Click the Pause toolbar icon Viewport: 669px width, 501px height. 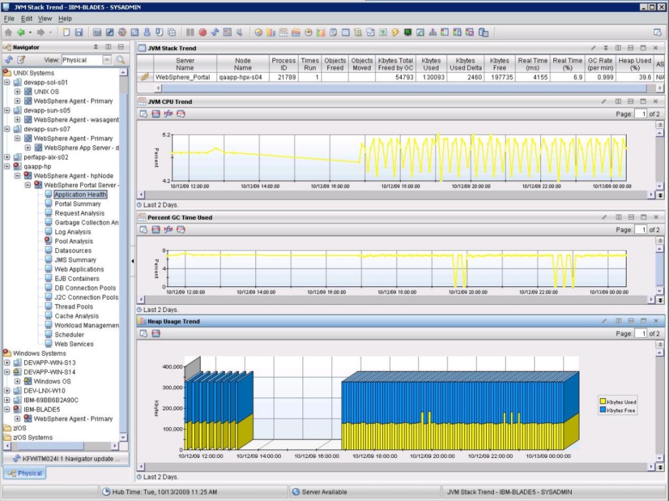(190, 32)
